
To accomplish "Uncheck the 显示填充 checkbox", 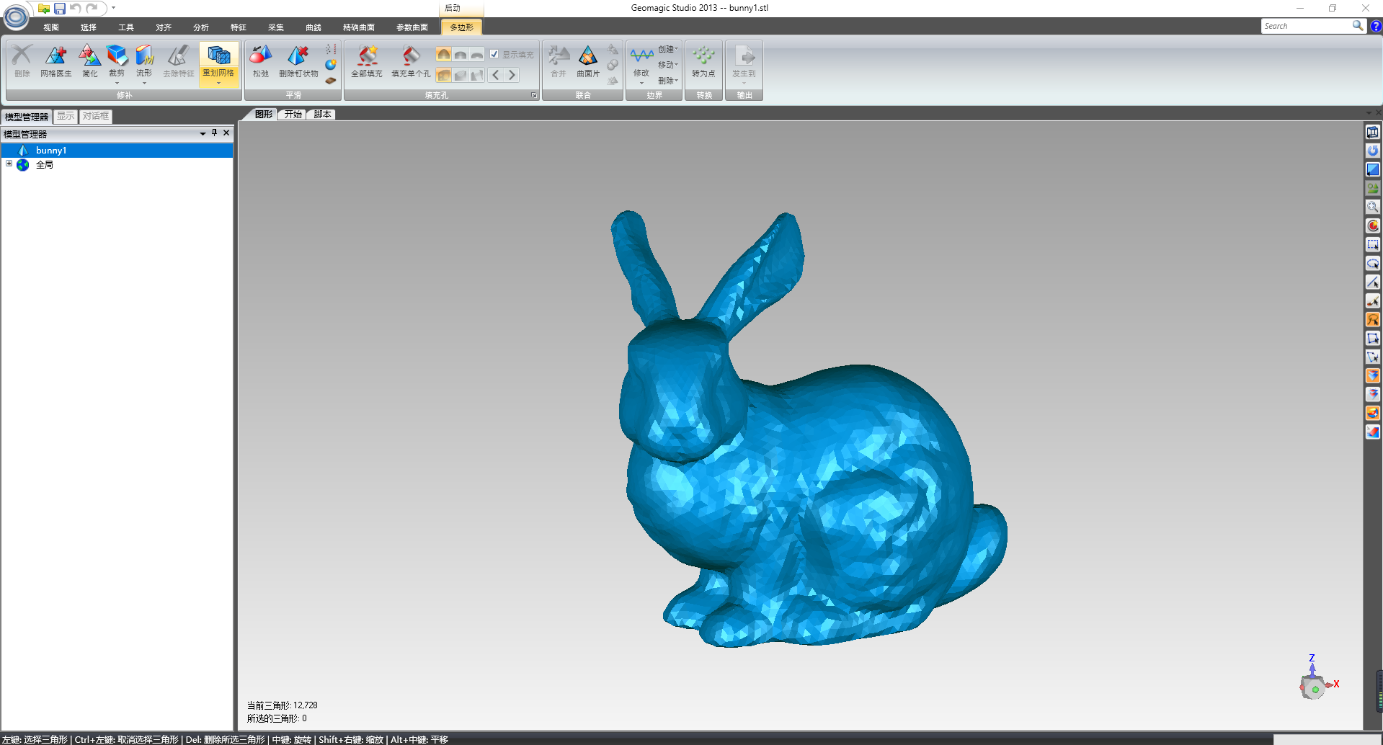I will coord(494,54).
